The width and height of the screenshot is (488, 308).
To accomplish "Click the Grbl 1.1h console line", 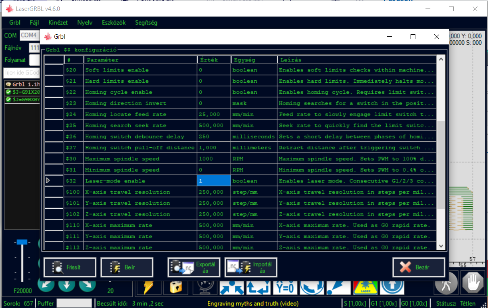I will coord(23,84).
